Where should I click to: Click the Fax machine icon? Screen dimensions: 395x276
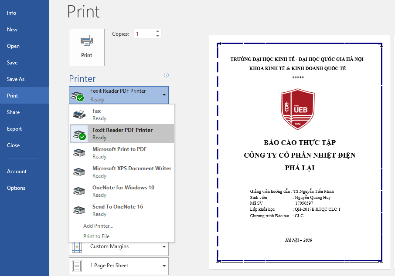(79, 114)
